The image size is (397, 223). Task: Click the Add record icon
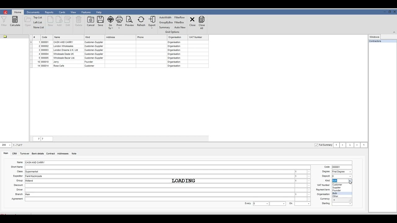click(x=59, y=20)
